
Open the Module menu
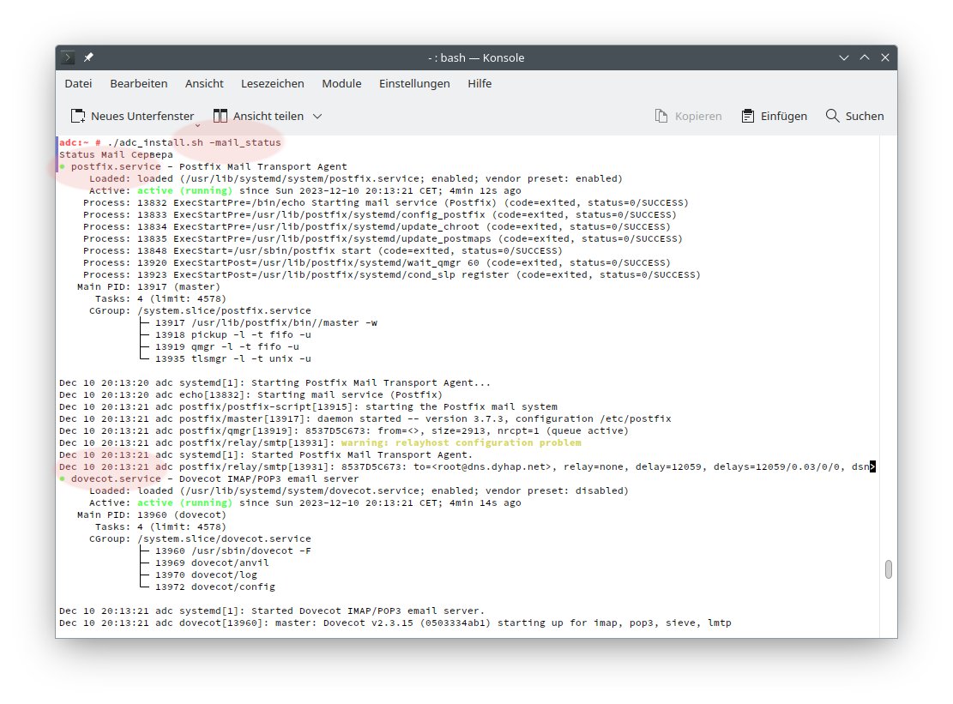point(341,83)
